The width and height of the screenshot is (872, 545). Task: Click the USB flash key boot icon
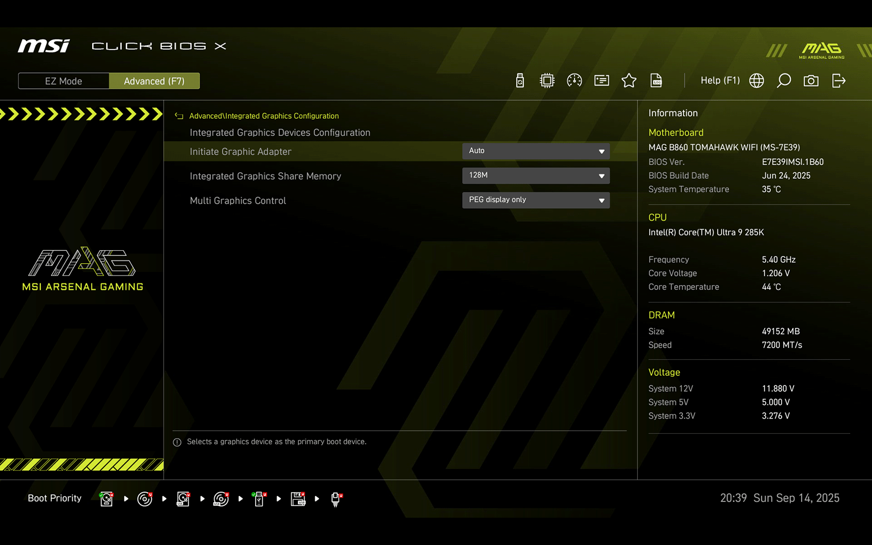click(259, 499)
